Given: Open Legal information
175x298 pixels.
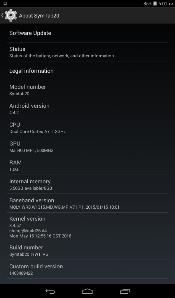Looking at the screenshot, I should (87, 71).
